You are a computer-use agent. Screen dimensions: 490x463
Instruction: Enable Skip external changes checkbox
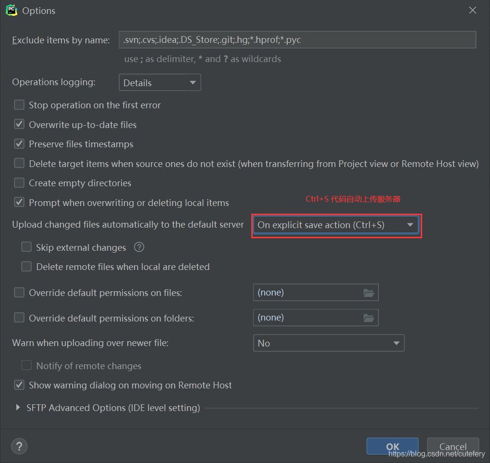point(26,247)
